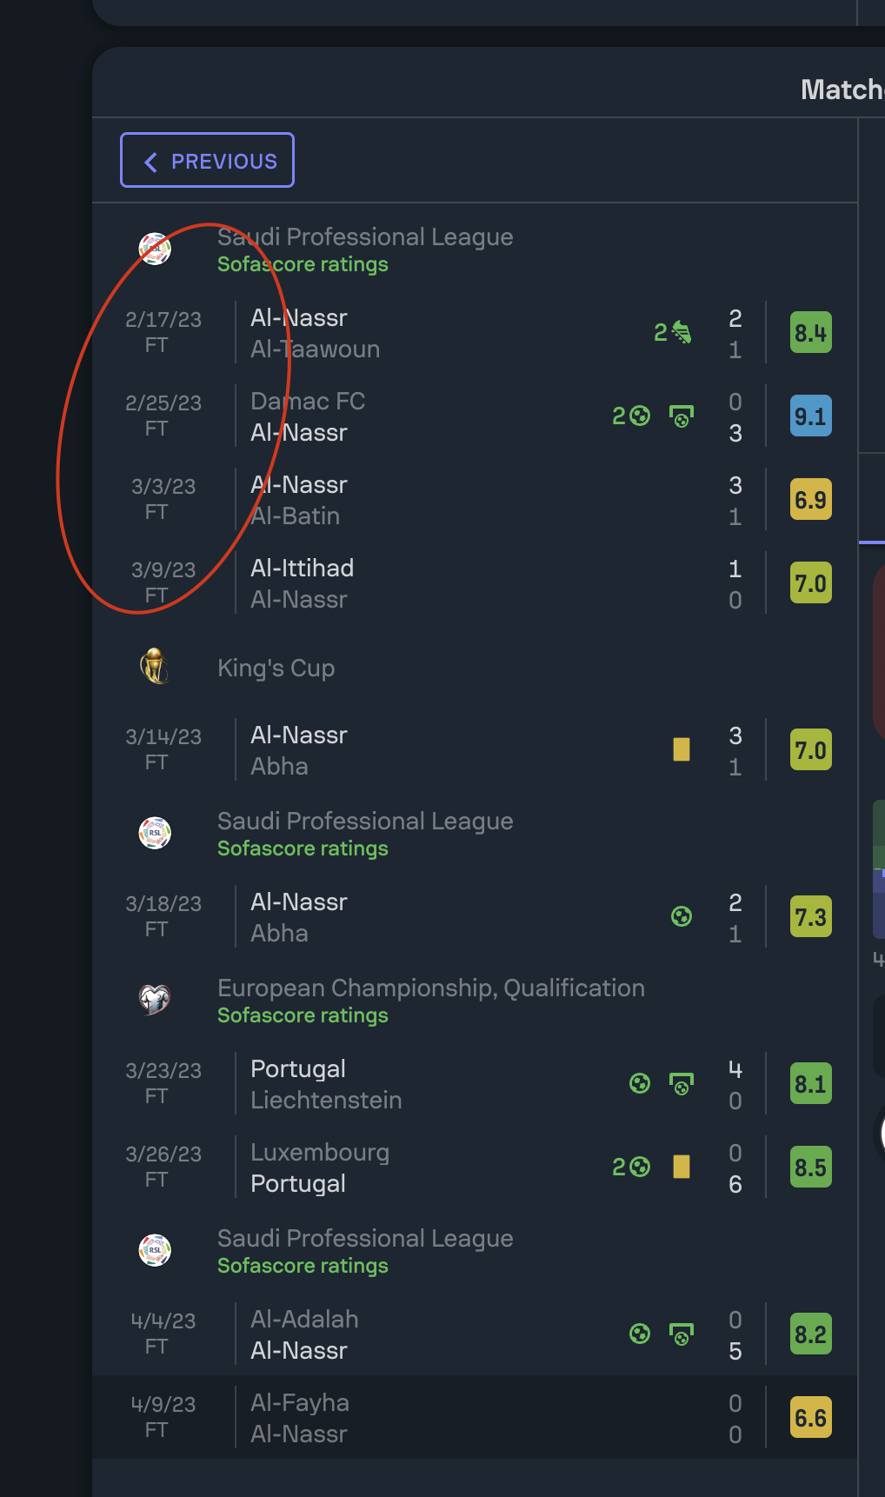Viewport: 885px width, 1497px height.
Task: Expand the Al-Ittihad vs Al-Nassr match row
Action: 435,582
